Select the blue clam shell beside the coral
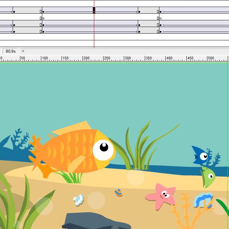The width and height of the screenshot is (229, 229). pyautogui.click(x=203, y=200)
